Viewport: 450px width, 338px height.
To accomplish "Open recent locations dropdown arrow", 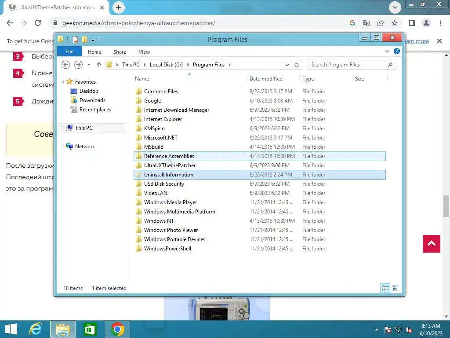I will [x=89, y=65].
